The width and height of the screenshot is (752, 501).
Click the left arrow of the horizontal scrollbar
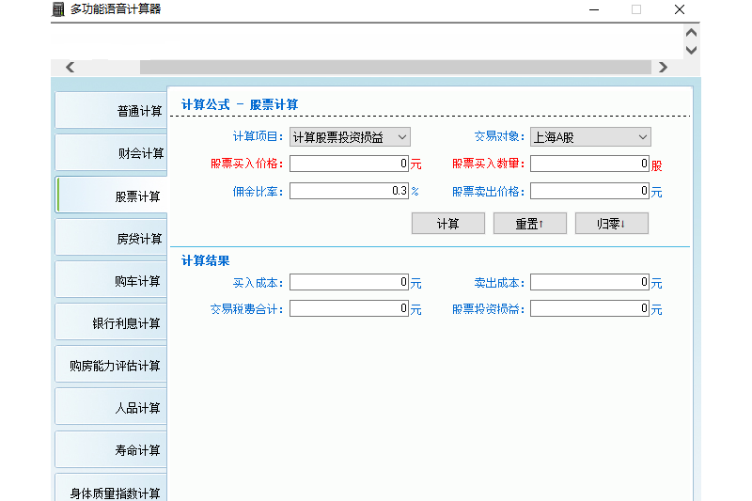(70, 67)
